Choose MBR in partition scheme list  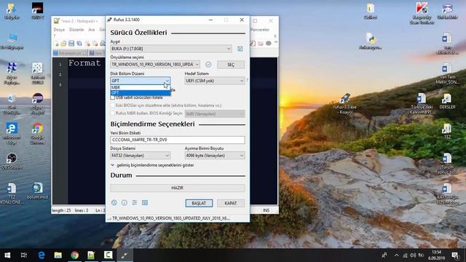141,87
